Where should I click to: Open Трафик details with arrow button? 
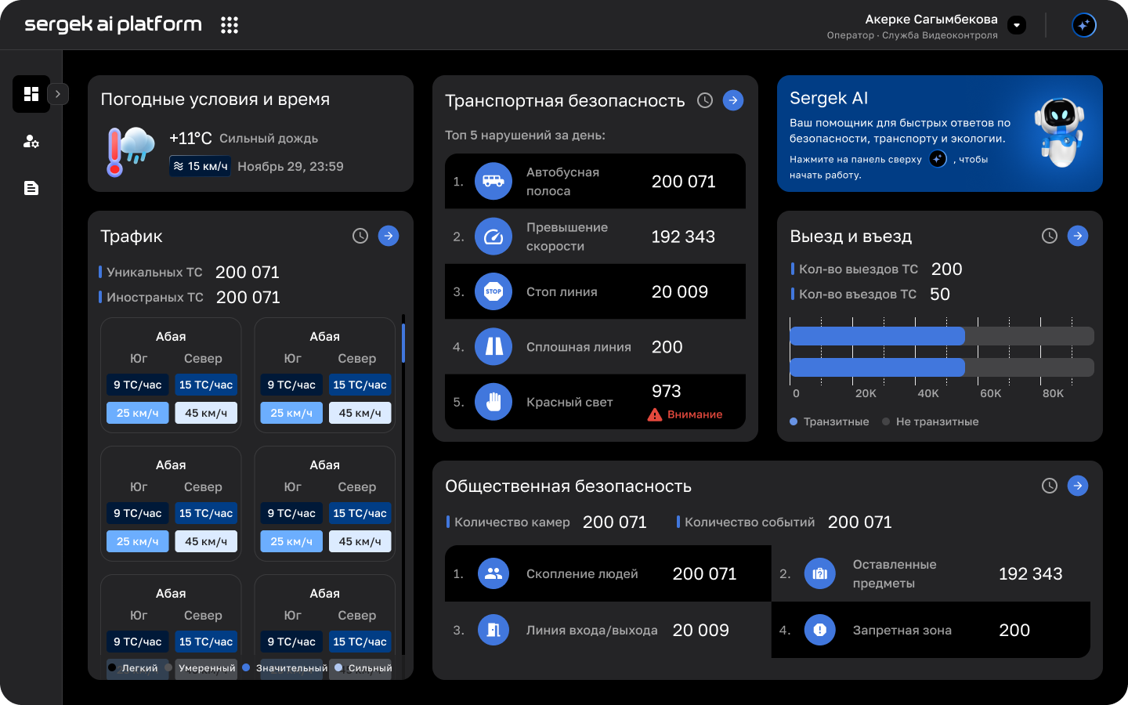[389, 236]
